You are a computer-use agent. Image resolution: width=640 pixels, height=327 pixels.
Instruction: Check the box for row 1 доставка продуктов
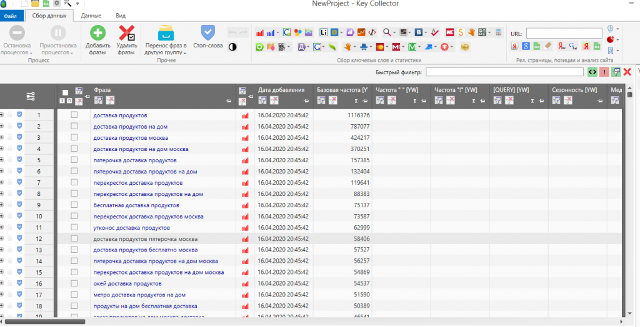(x=74, y=115)
